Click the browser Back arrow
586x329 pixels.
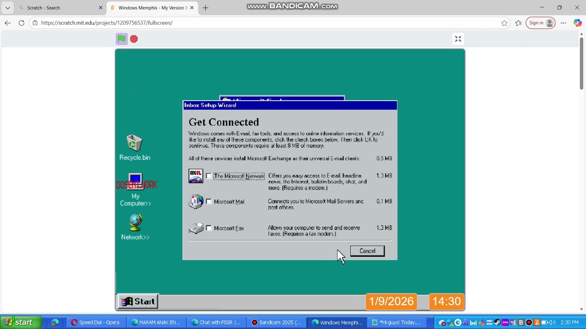click(8, 23)
